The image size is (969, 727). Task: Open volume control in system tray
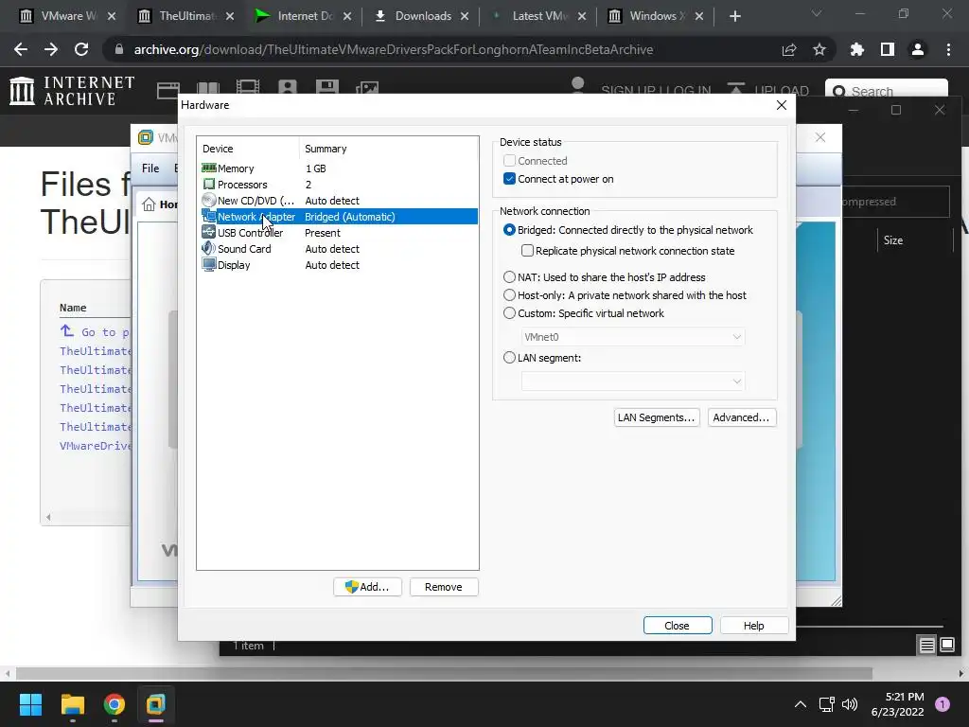(x=851, y=704)
